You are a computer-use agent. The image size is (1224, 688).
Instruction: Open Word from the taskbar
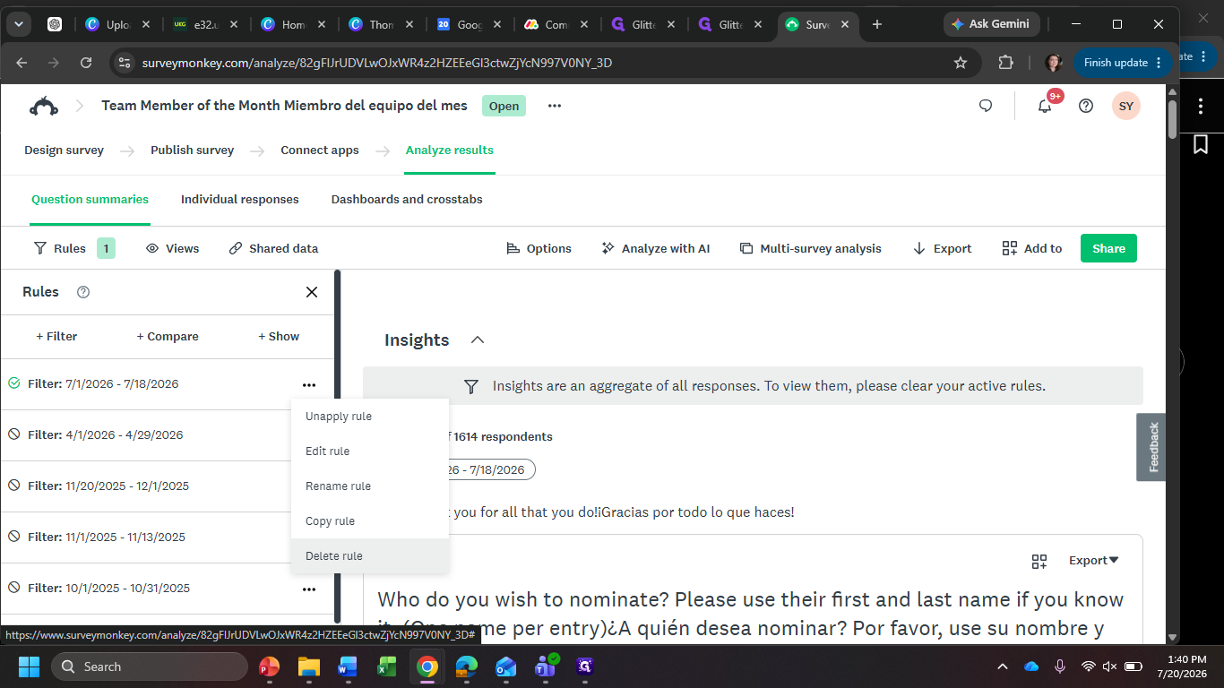[348, 666]
